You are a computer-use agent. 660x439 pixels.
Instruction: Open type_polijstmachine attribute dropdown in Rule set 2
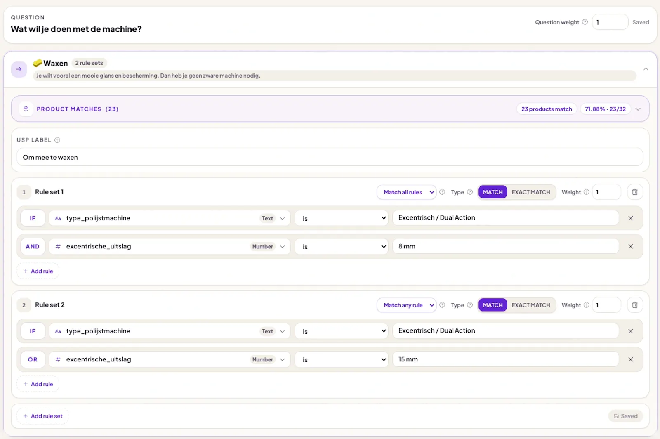click(x=169, y=331)
